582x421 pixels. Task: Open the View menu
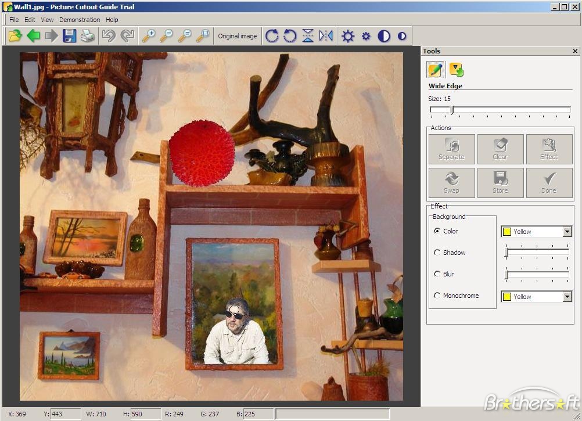[47, 20]
